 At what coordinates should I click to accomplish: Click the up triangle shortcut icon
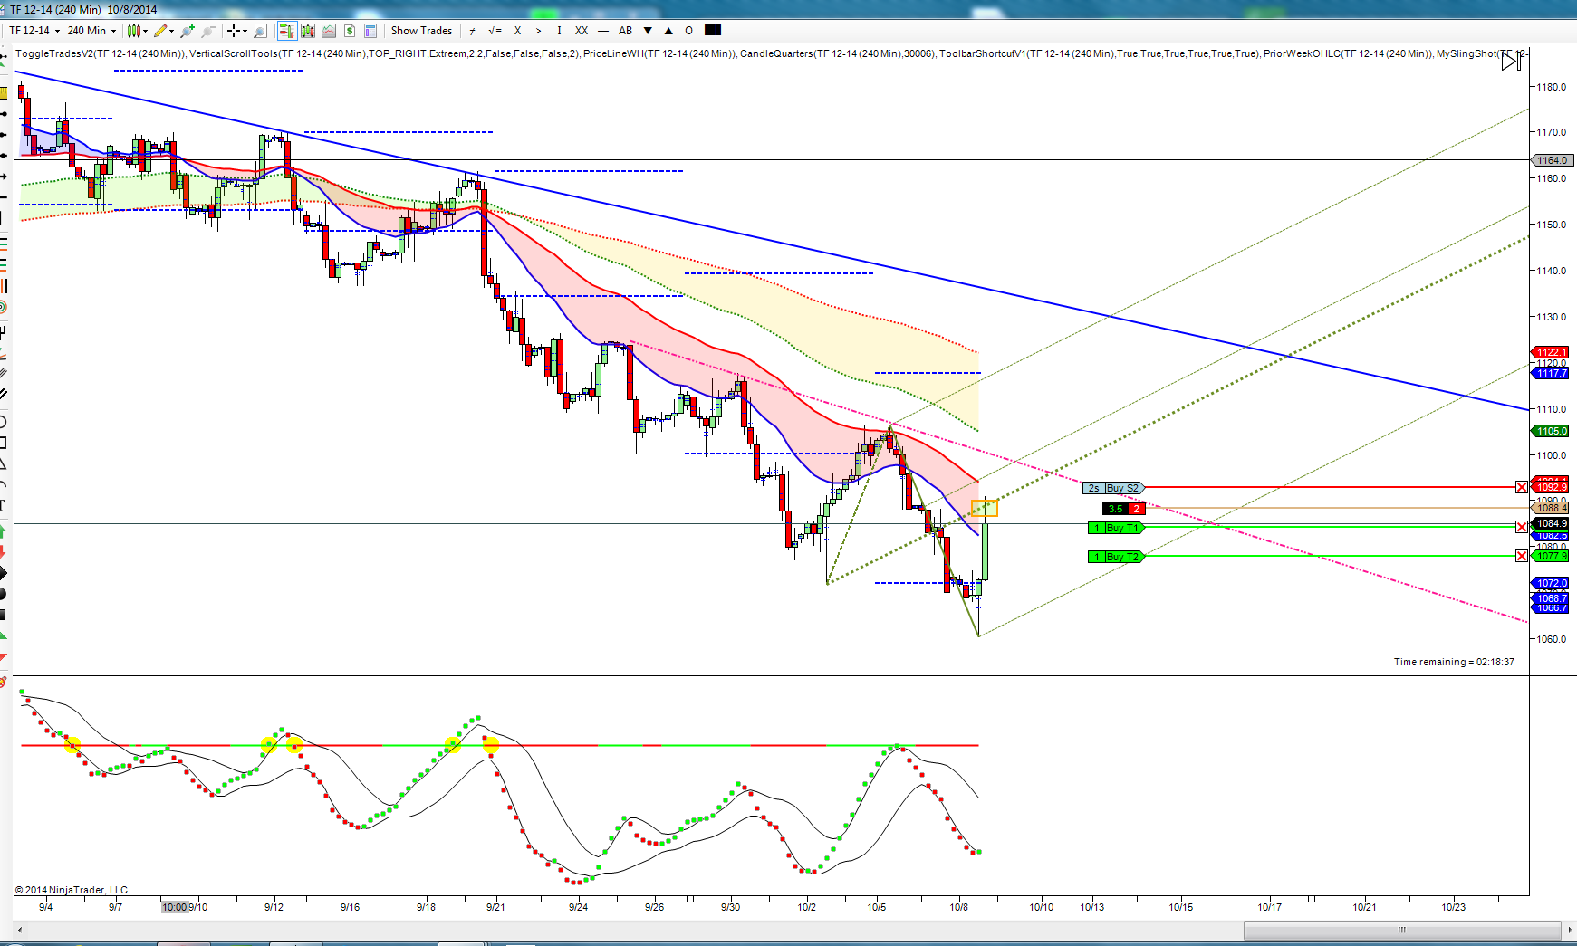(668, 31)
